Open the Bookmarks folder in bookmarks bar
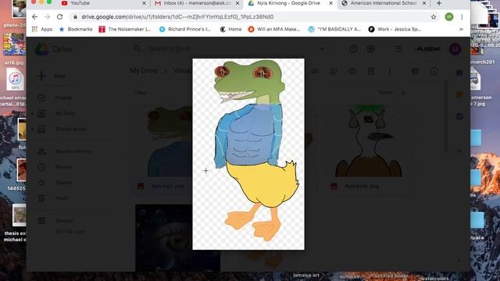Viewport: 500px width, 281px height. (x=76, y=29)
